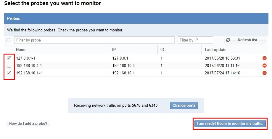Screen dimensions: 272x139
Task: Sort probes by Name column header
Action: (21, 50)
